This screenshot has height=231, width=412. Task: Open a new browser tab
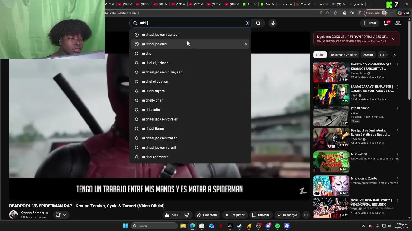[x=370, y=4]
